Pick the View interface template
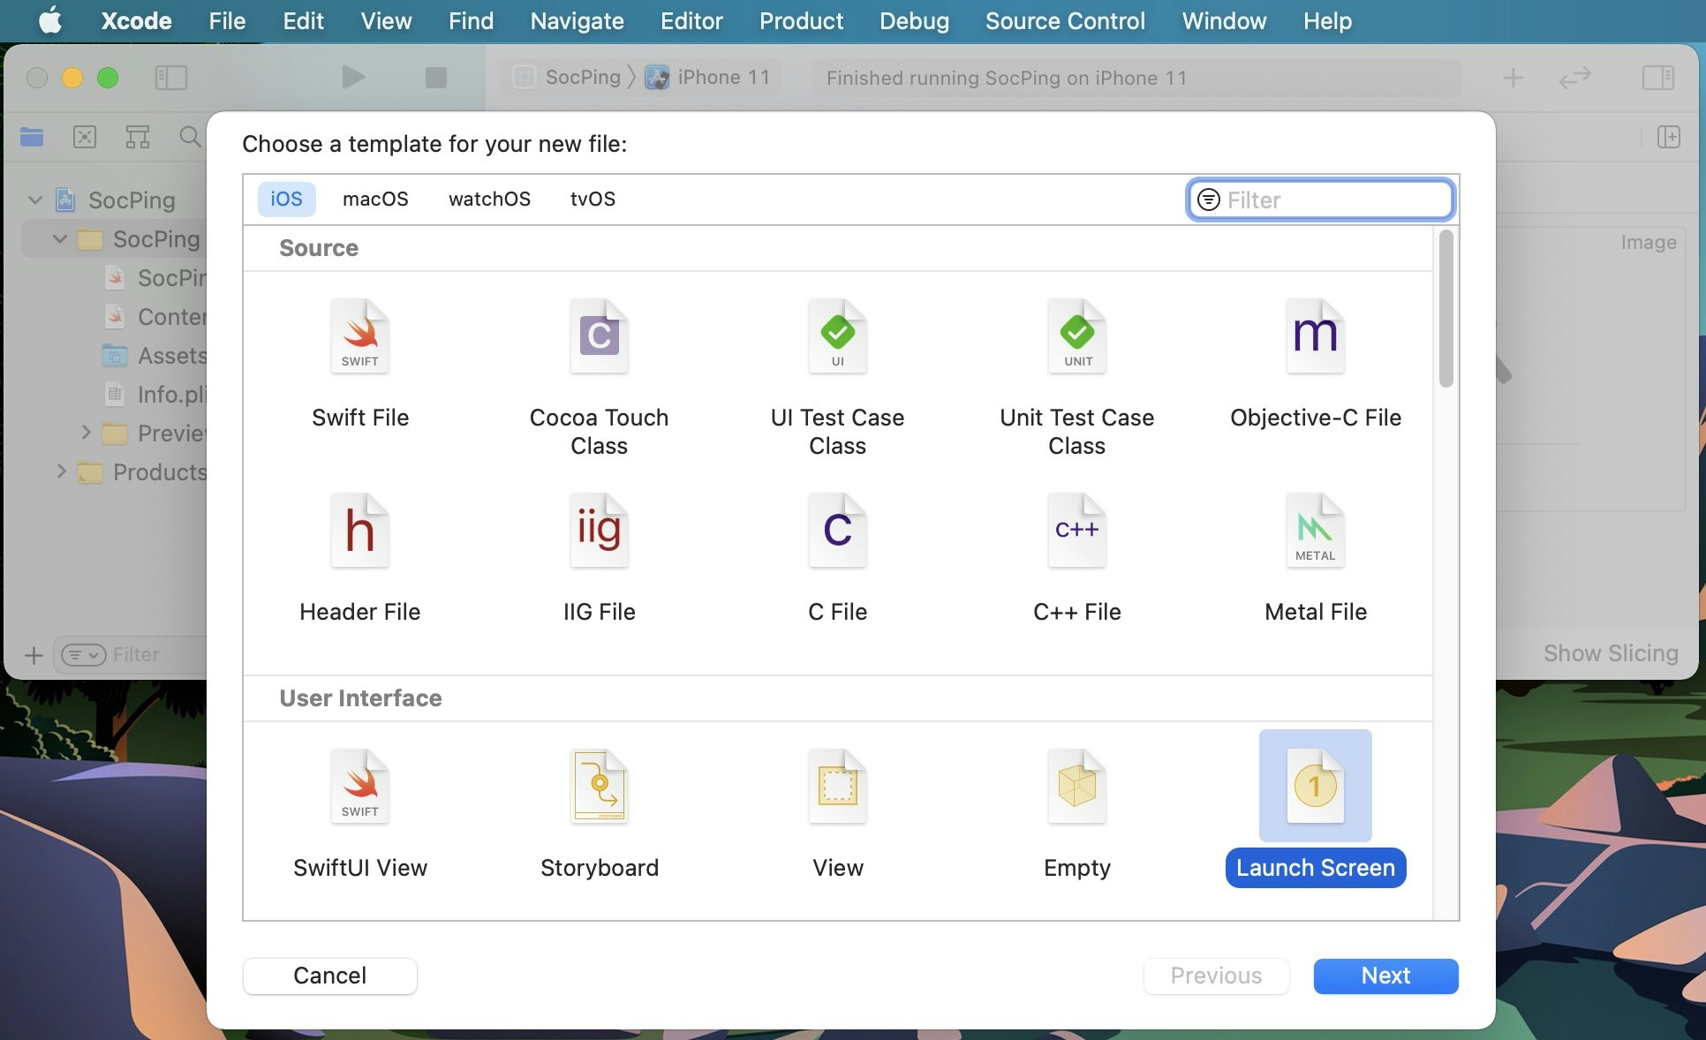Viewport: 1706px width, 1040px height. tap(837, 813)
